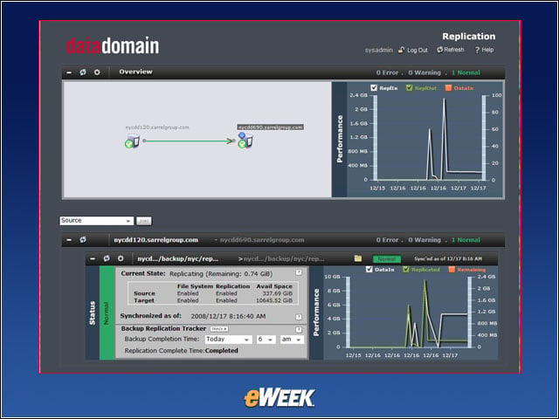The width and height of the screenshot is (559, 419).
Task: Toggle the Replicated checkbox in context chart
Action: click(405, 270)
